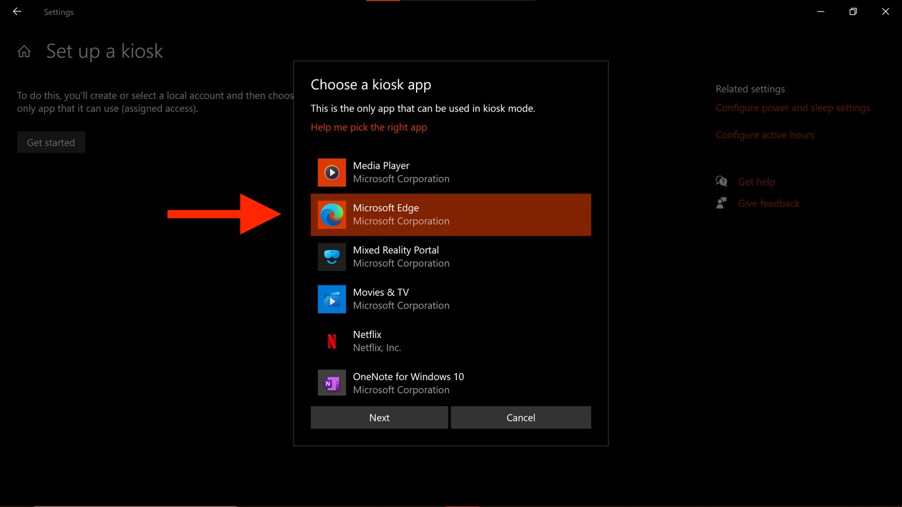Restore down the Settings window
Image resolution: width=902 pixels, height=507 pixels.
coord(853,11)
